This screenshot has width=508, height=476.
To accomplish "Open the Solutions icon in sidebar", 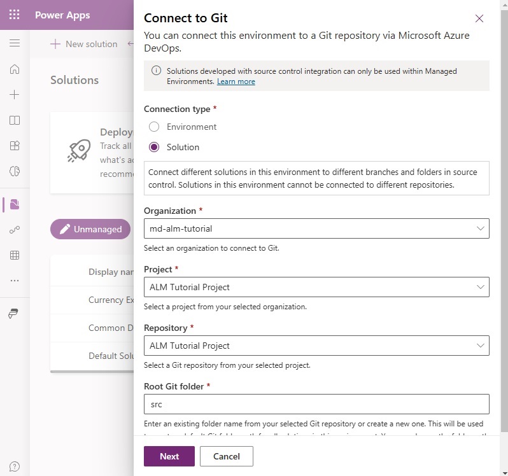I will (x=15, y=204).
